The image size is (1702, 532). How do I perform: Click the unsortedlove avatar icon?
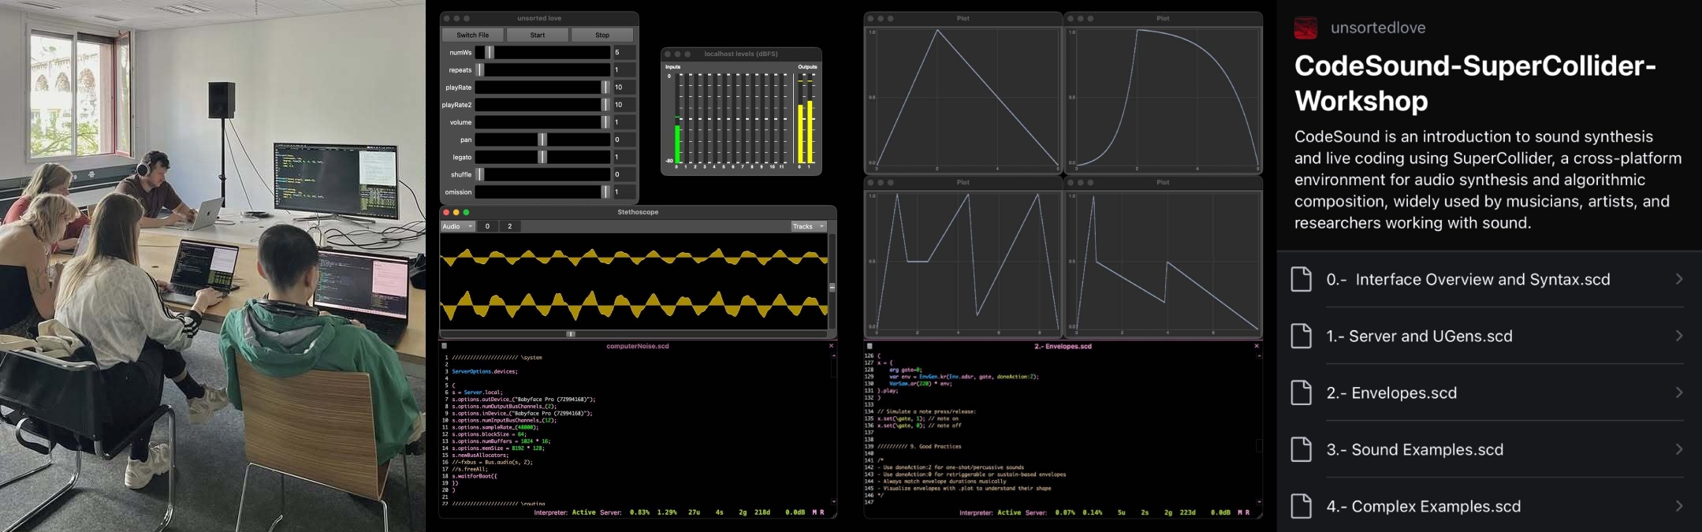pos(1305,28)
